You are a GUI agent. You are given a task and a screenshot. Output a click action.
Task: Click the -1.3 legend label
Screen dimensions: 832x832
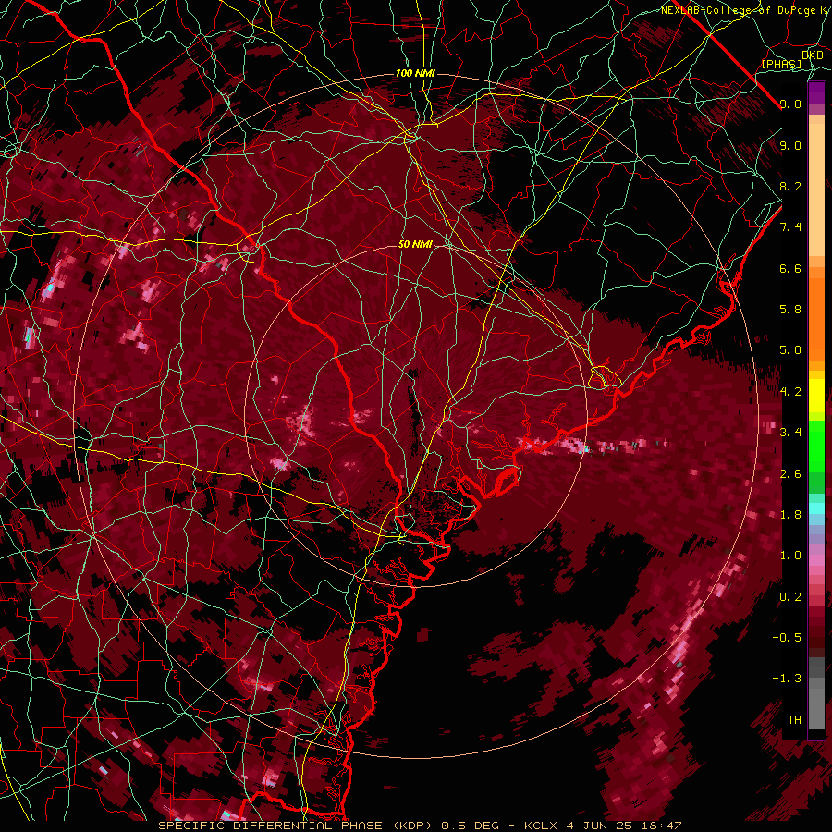click(787, 679)
